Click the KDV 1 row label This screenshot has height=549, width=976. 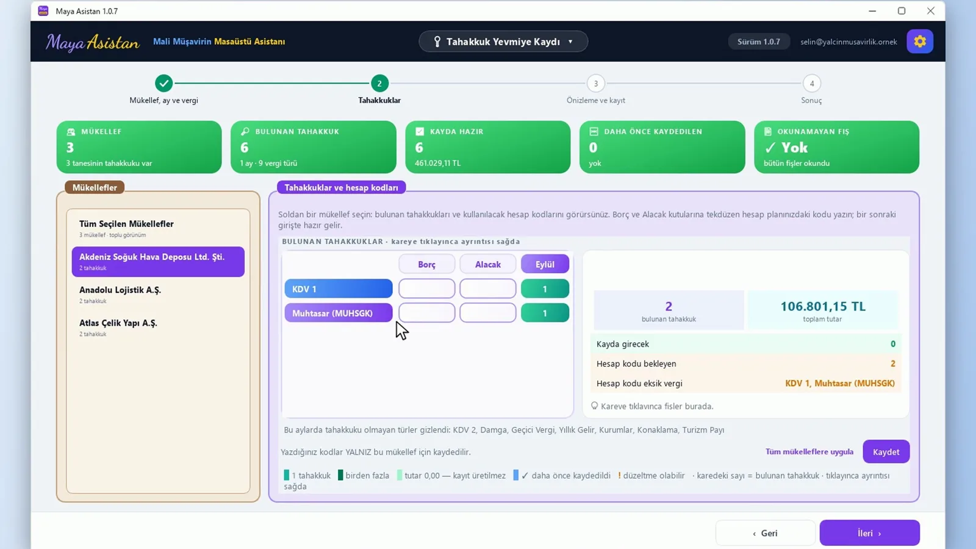[x=339, y=289]
